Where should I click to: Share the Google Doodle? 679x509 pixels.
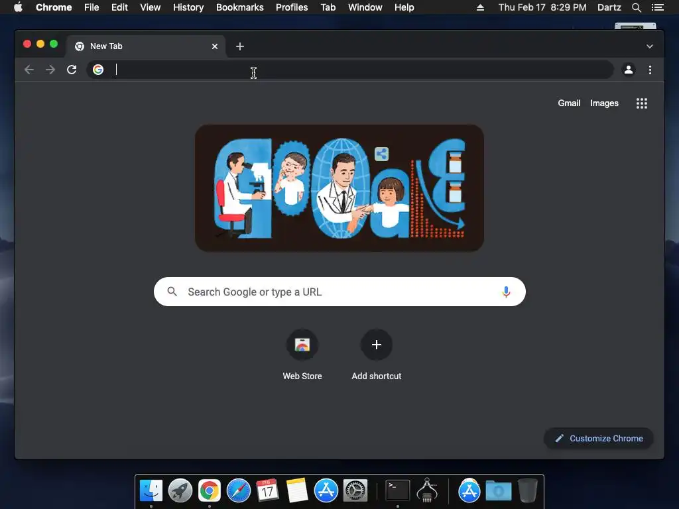381,154
